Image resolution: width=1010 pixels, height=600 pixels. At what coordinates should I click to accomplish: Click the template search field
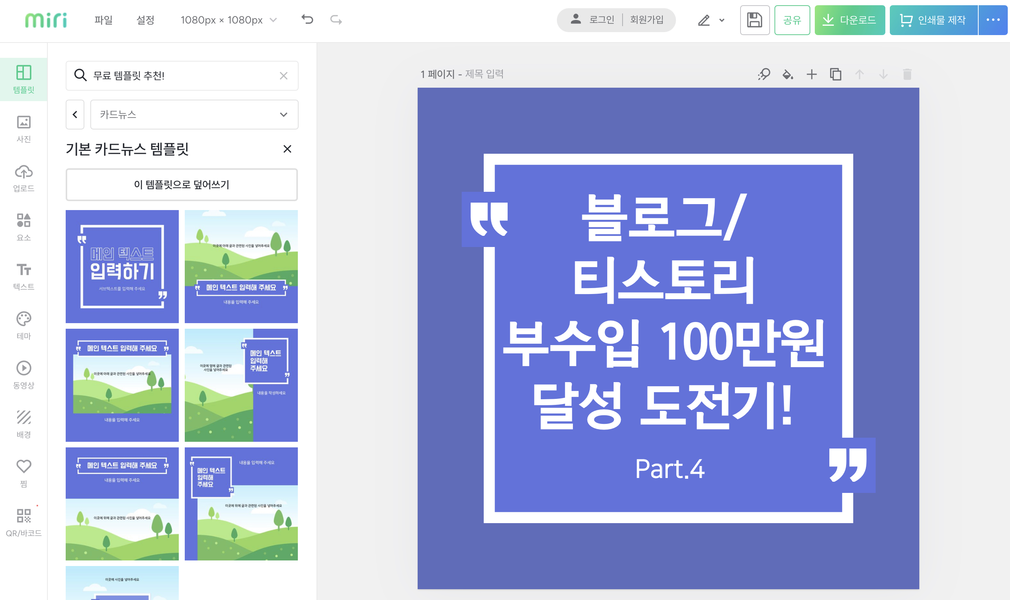click(x=182, y=76)
